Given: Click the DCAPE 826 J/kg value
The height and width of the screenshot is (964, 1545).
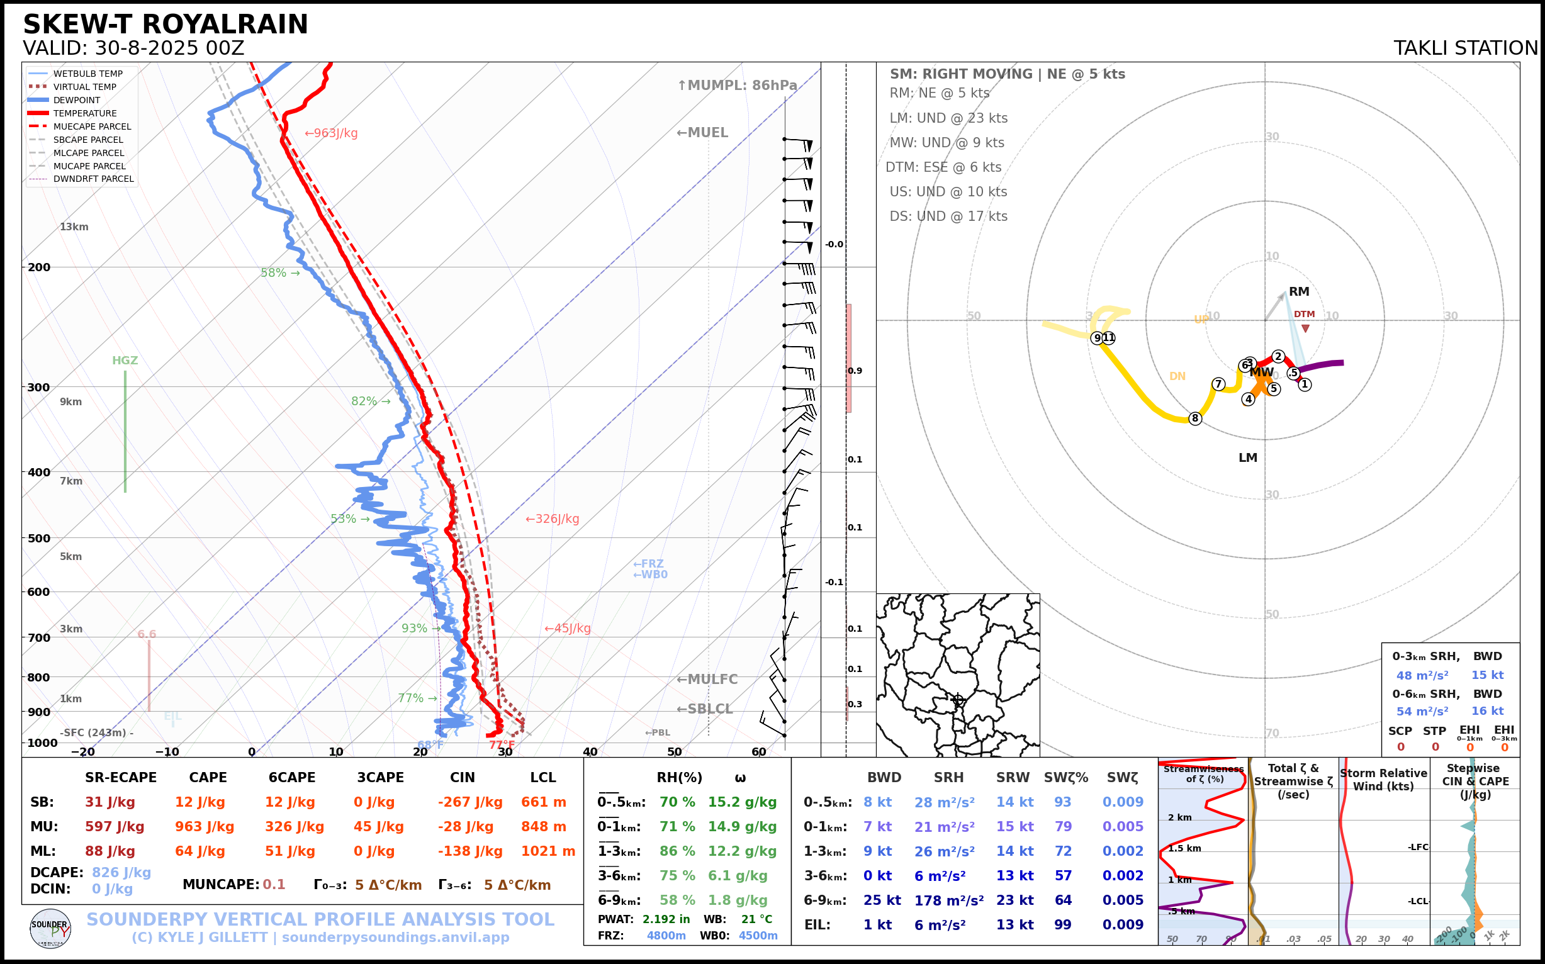Looking at the screenshot, I should click(121, 872).
